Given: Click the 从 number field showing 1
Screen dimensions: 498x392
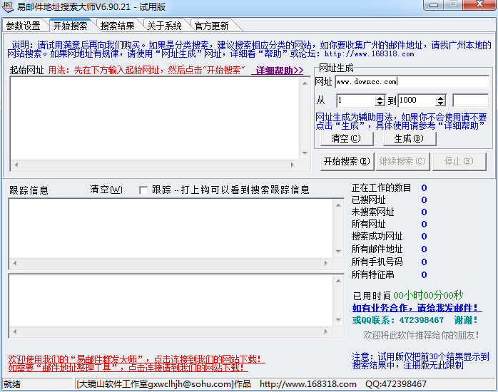Looking at the screenshot, I should 355,100.
